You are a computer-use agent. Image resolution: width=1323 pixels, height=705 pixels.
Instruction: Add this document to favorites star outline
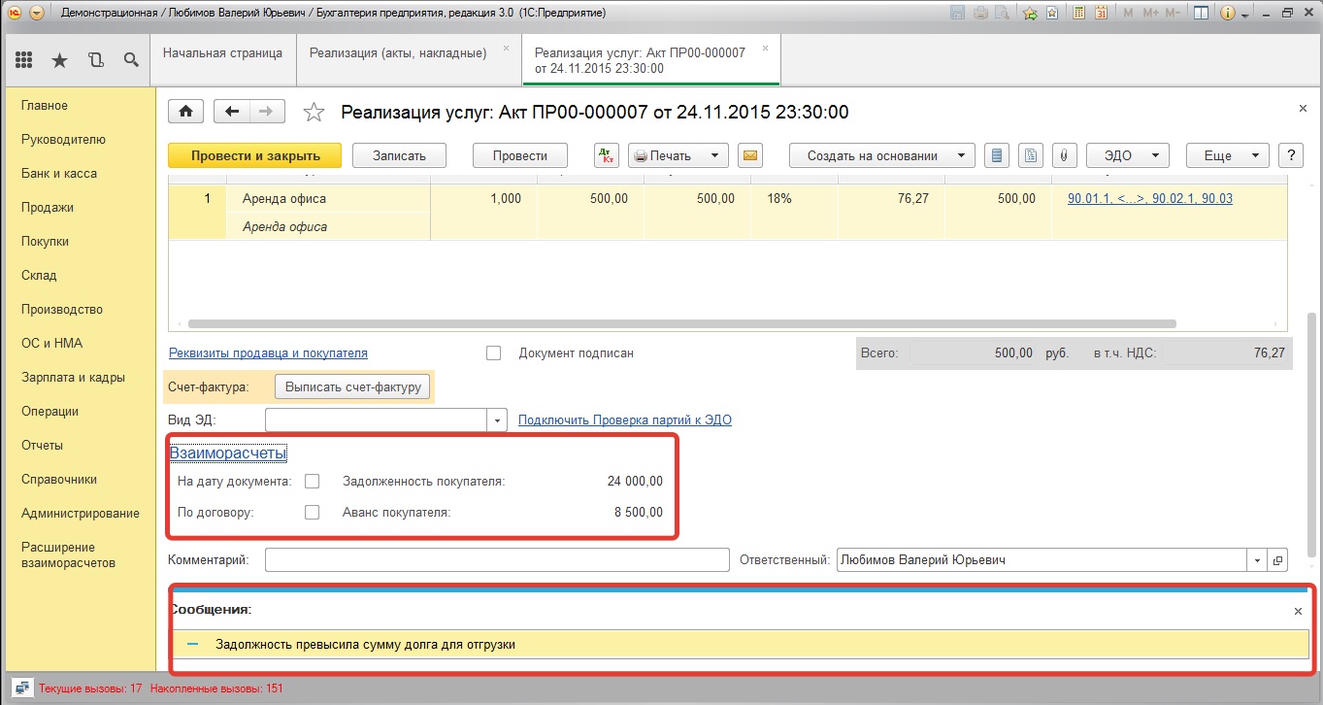(314, 113)
